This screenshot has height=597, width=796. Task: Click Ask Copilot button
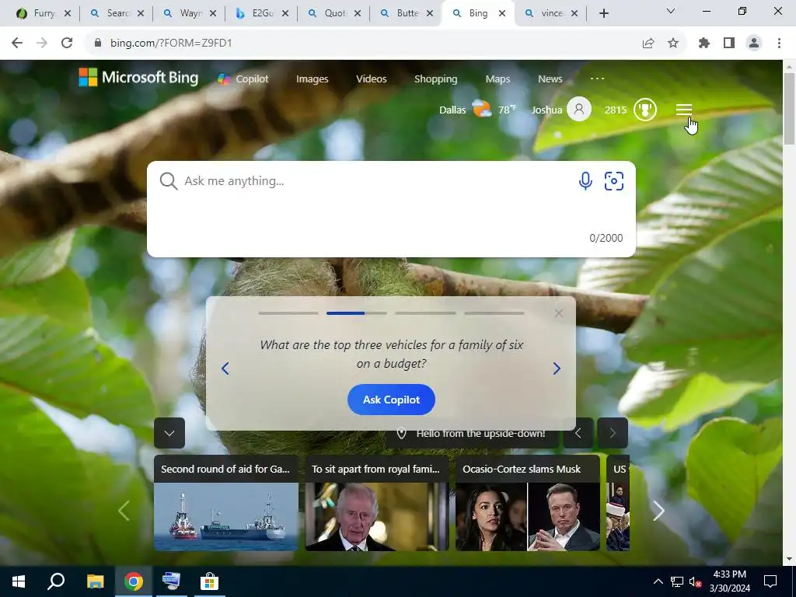[x=392, y=400]
